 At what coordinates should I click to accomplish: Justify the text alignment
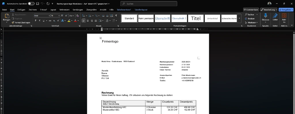coord(96,21)
